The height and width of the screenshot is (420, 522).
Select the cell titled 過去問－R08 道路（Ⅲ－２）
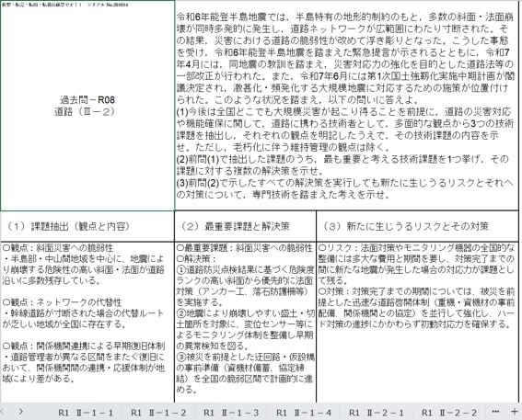click(87, 106)
